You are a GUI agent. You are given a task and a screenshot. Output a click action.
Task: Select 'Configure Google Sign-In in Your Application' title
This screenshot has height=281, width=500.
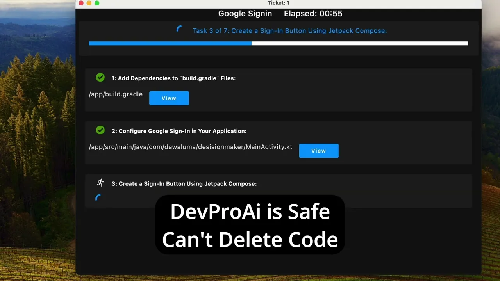click(179, 131)
